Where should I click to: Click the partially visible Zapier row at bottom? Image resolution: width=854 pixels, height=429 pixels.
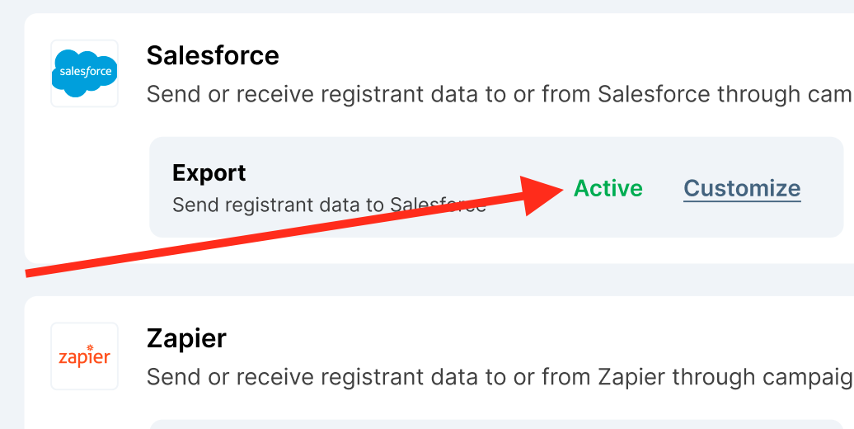pyautogui.click(x=495, y=424)
